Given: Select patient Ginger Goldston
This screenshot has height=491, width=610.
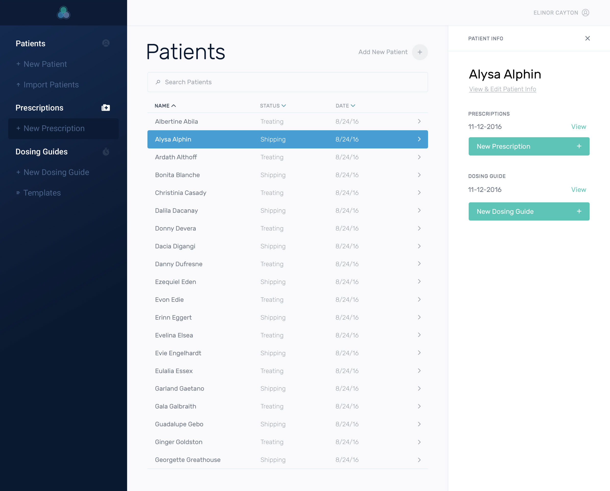Looking at the screenshot, I should 178,442.
